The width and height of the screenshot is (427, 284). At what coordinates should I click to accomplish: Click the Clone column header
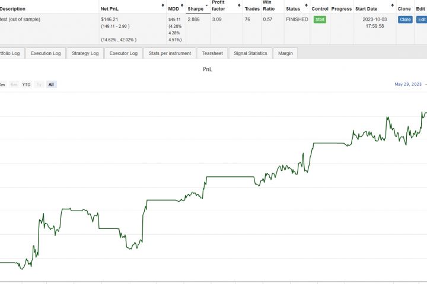tap(404, 9)
